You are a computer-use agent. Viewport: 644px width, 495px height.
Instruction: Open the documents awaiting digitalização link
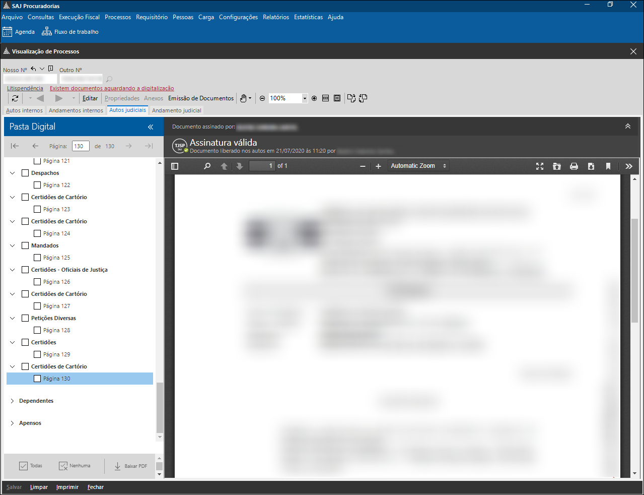click(112, 88)
